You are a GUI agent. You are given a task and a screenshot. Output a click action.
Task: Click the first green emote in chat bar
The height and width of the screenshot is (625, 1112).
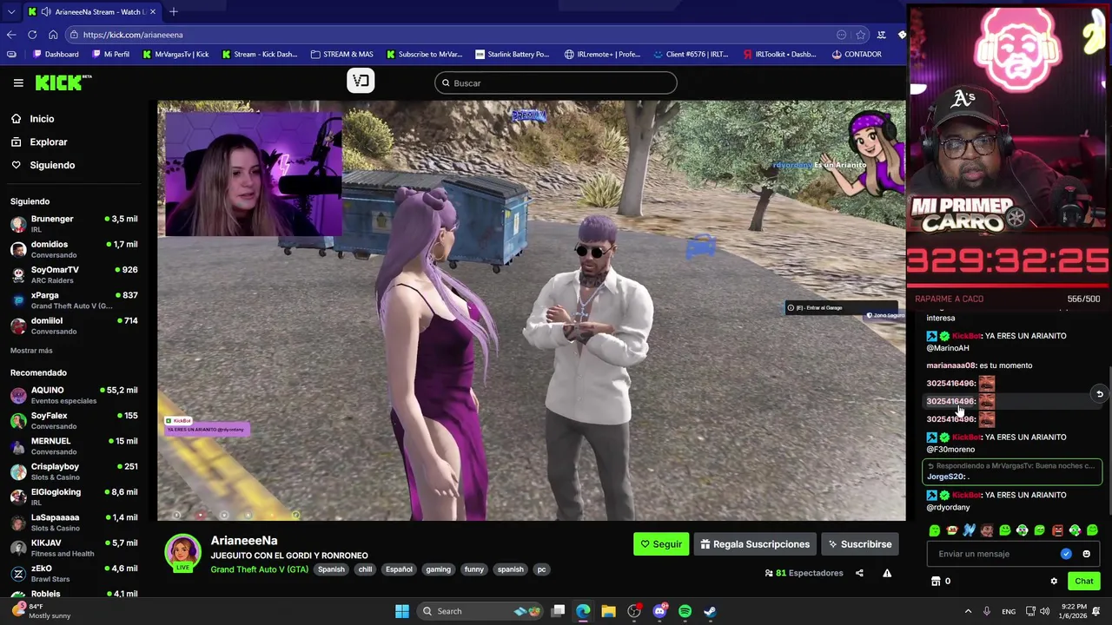click(934, 530)
